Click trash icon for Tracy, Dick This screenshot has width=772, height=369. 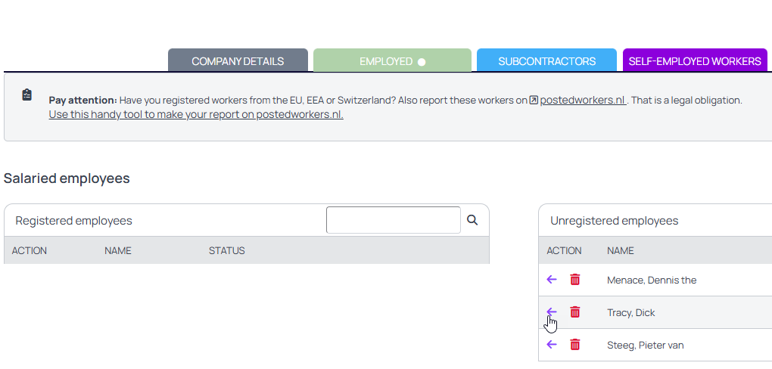tap(574, 312)
